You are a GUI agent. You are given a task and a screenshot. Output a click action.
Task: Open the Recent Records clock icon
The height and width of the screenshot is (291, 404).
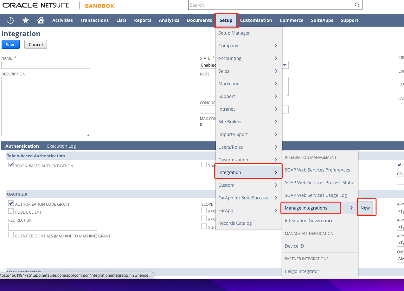click(10, 20)
